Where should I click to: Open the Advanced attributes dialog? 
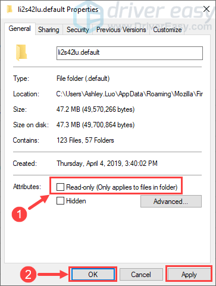(171, 202)
